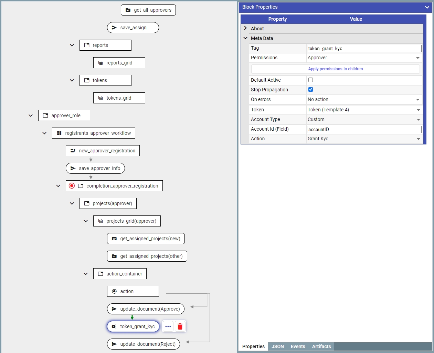This screenshot has height=353, width=434.
Task: Click the token_grant_kyc block icon
Action: [x=114, y=326]
